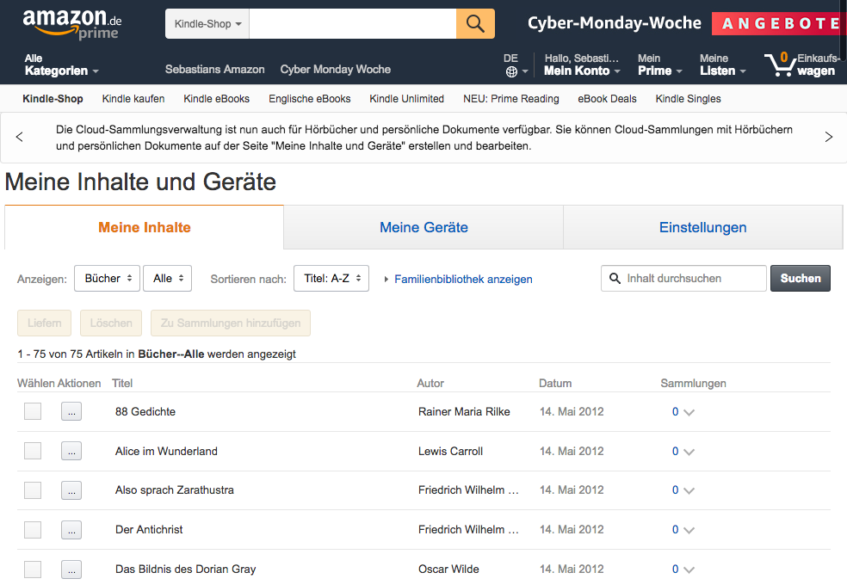The width and height of the screenshot is (847, 585).
Task: Open actions menu for 88 Gedichte
Action: coord(71,412)
